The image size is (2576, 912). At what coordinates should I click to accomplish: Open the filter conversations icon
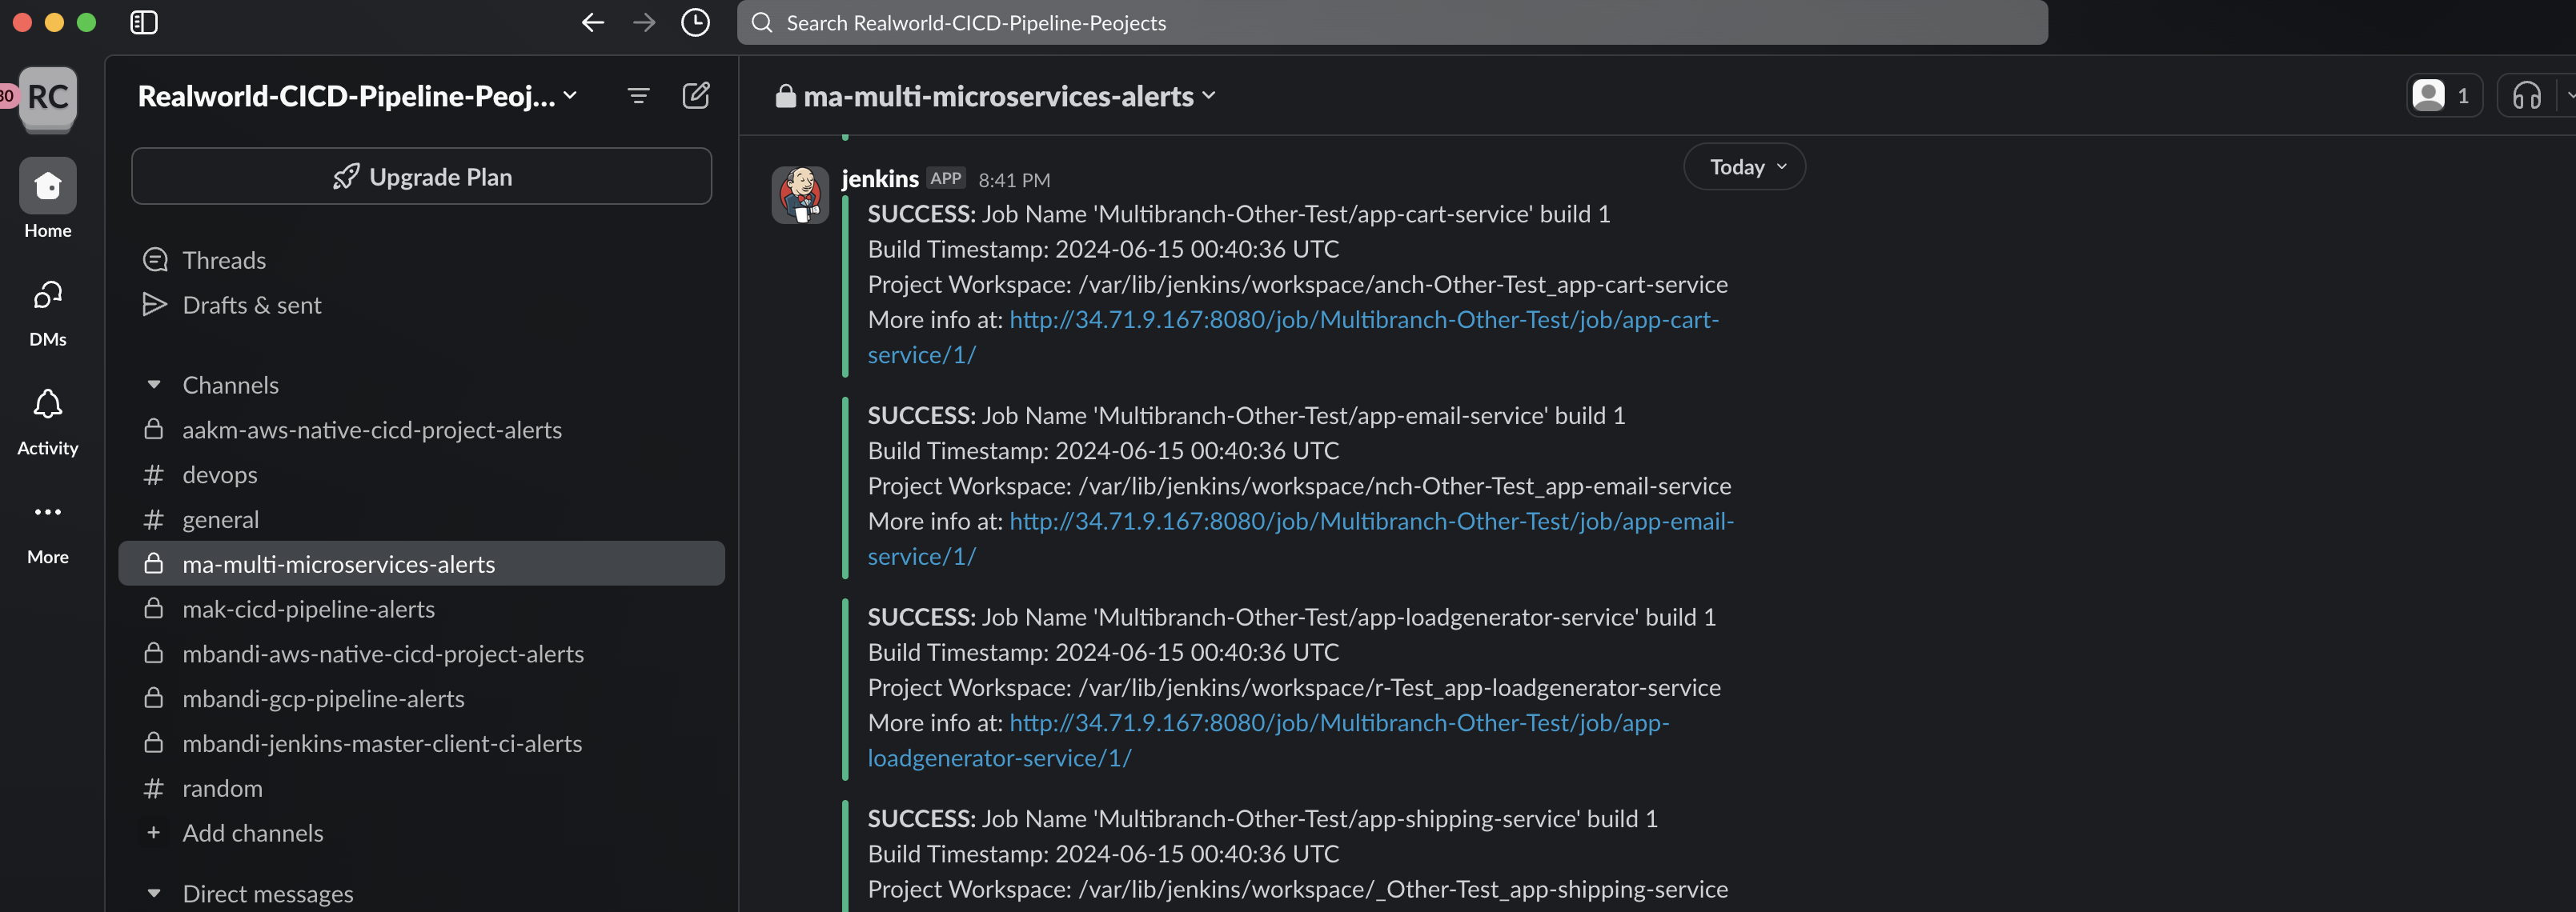tap(638, 96)
